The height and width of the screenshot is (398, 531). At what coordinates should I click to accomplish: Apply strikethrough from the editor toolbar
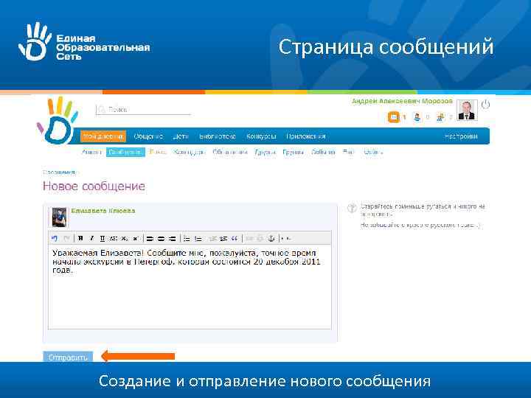(114, 239)
